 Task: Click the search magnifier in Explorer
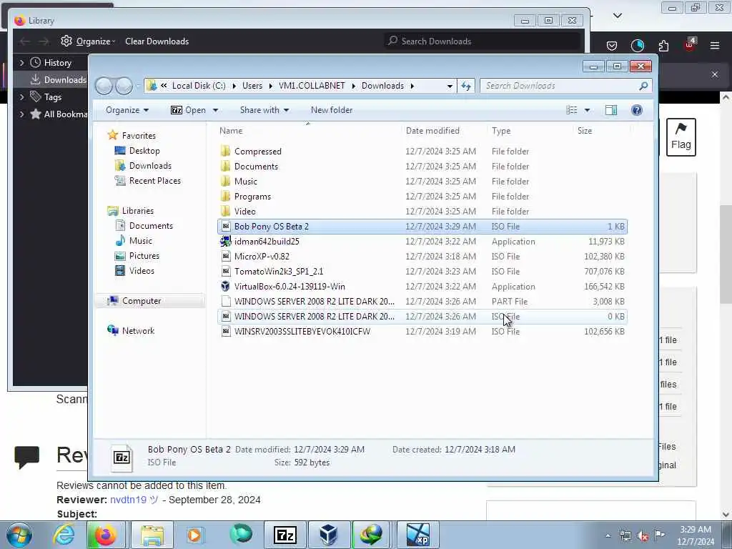click(643, 86)
